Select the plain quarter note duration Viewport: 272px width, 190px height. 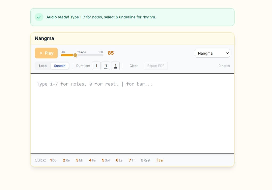[x=96, y=66]
